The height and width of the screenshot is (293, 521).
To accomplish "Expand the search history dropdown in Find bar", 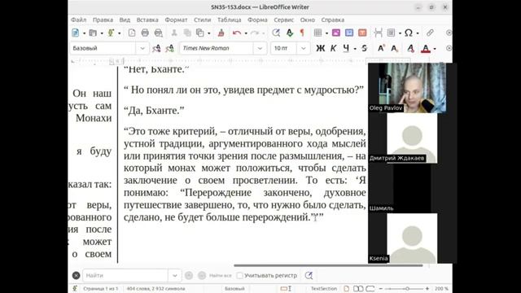I will [x=175, y=275].
